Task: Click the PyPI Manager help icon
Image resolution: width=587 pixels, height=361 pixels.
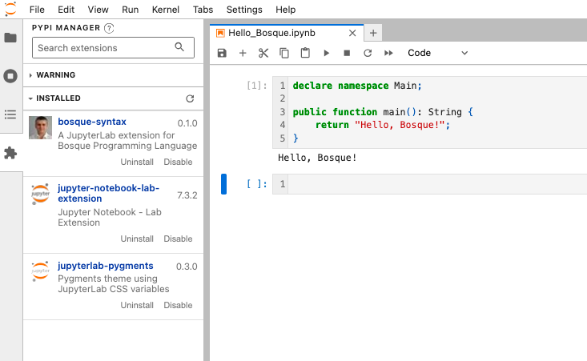Action: point(109,28)
